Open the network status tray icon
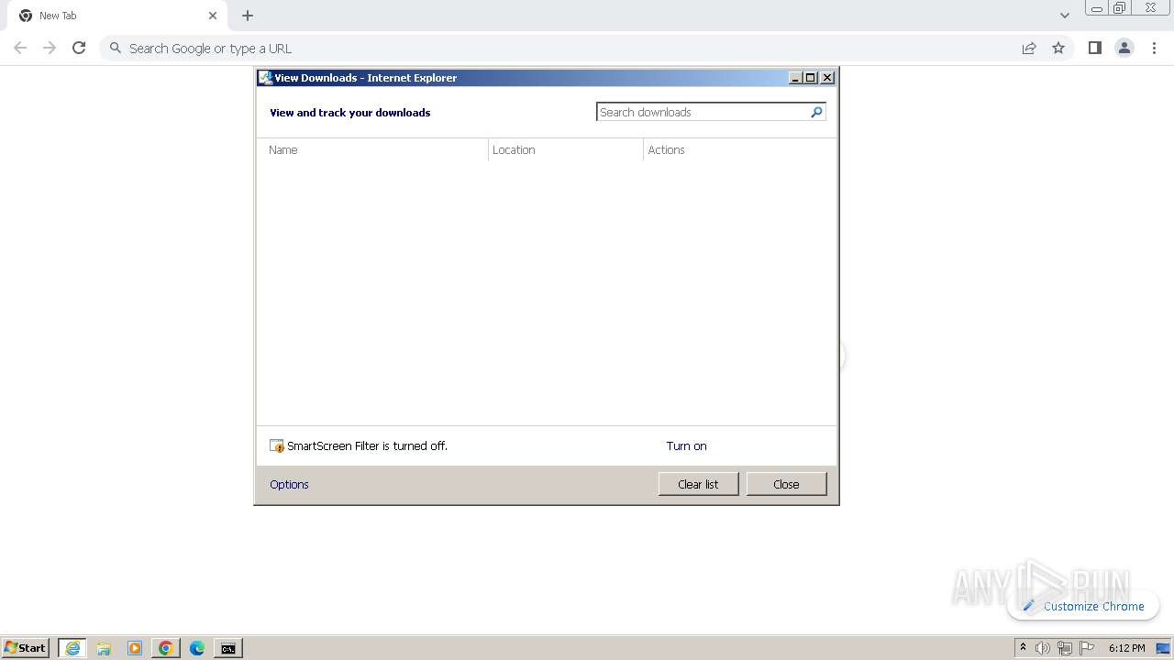The height and width of the screenshot is (660, 1174). pyautogui.click(x=1065, y=648)
